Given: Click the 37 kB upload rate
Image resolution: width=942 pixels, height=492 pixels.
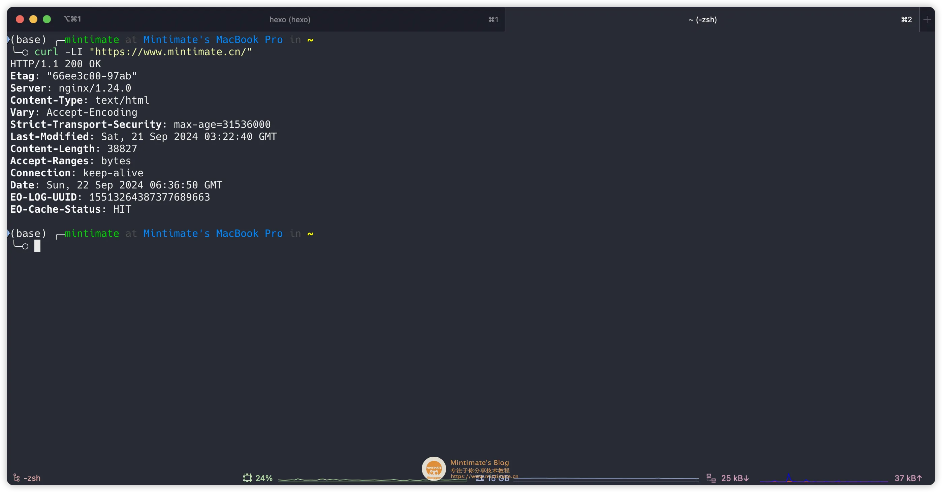Looking at the screenshot, I should pos(908,478).
